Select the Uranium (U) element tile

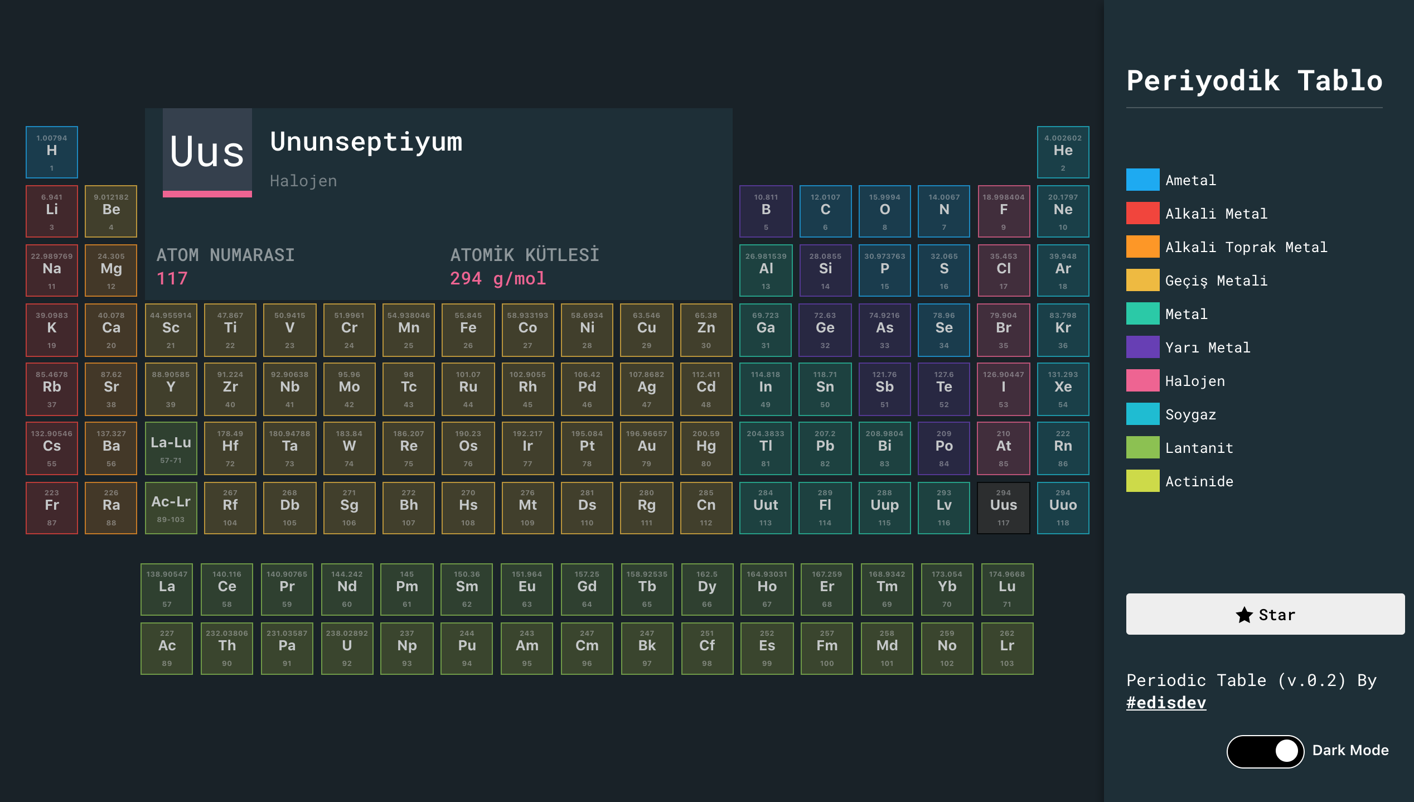click(x=347, y=648)
